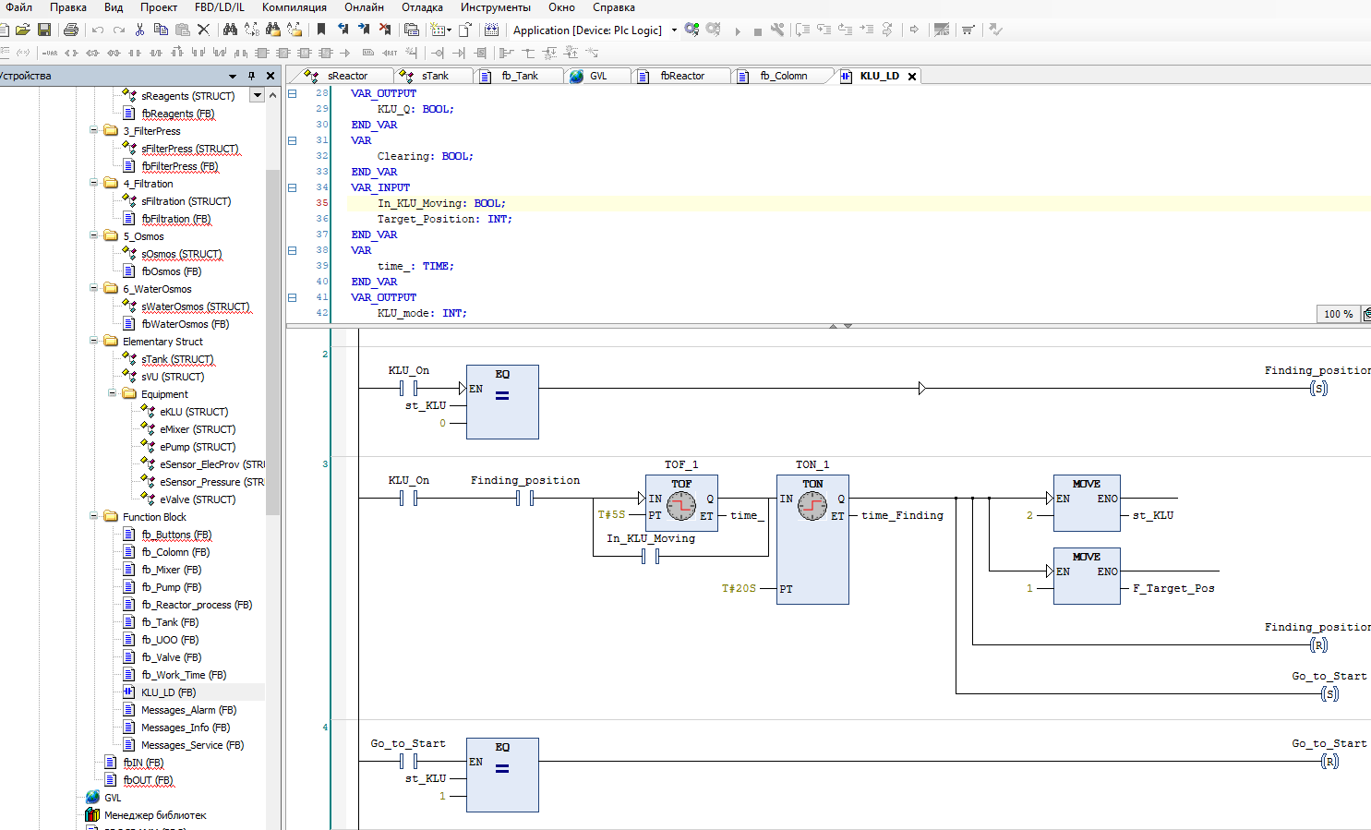Open the Отладка menu
This screenshot has width=1371, height=830.
click(422, 7)
